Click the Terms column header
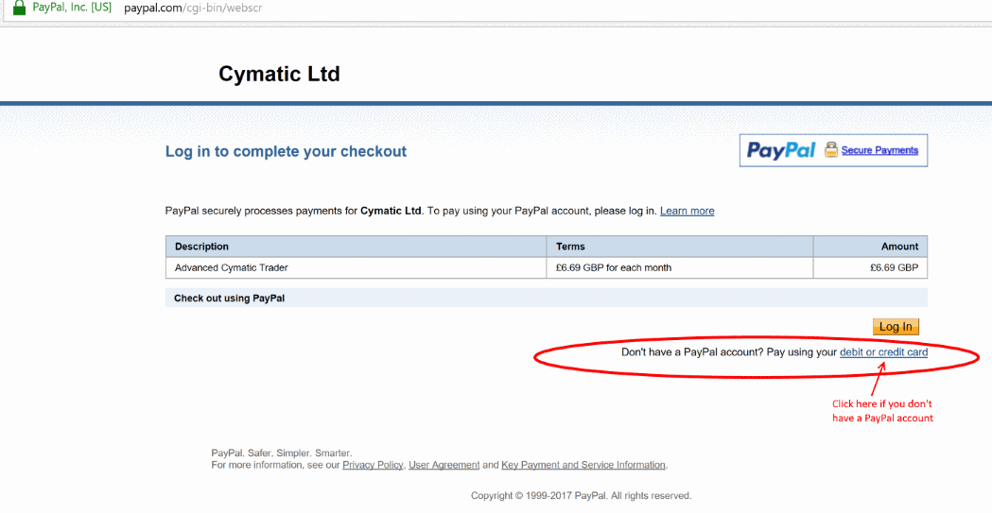 [x=680, y=247]
